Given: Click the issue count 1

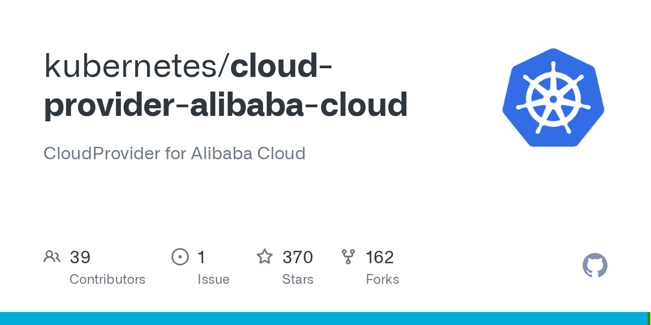Looking at the screenshot, I should (x=201, y=257).
